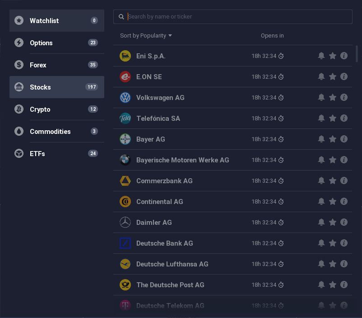Image resolution: width=362 pixels, height=318 pixels.
Task: Toggle favorite star for E.ON SE
Action: 333,76
